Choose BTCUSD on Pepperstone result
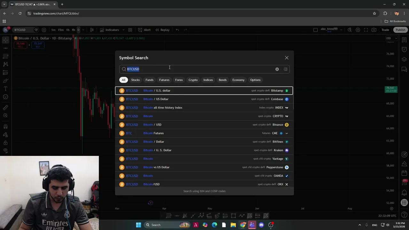The height and width of the screenshot is (230, 409). pos(204,167)
